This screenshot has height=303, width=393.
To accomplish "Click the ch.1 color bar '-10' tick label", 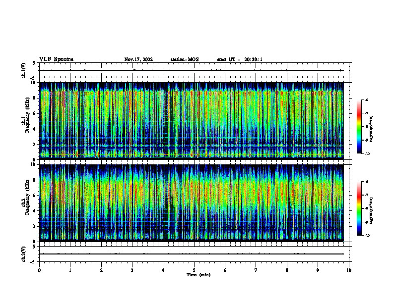I will click(367, 154).
